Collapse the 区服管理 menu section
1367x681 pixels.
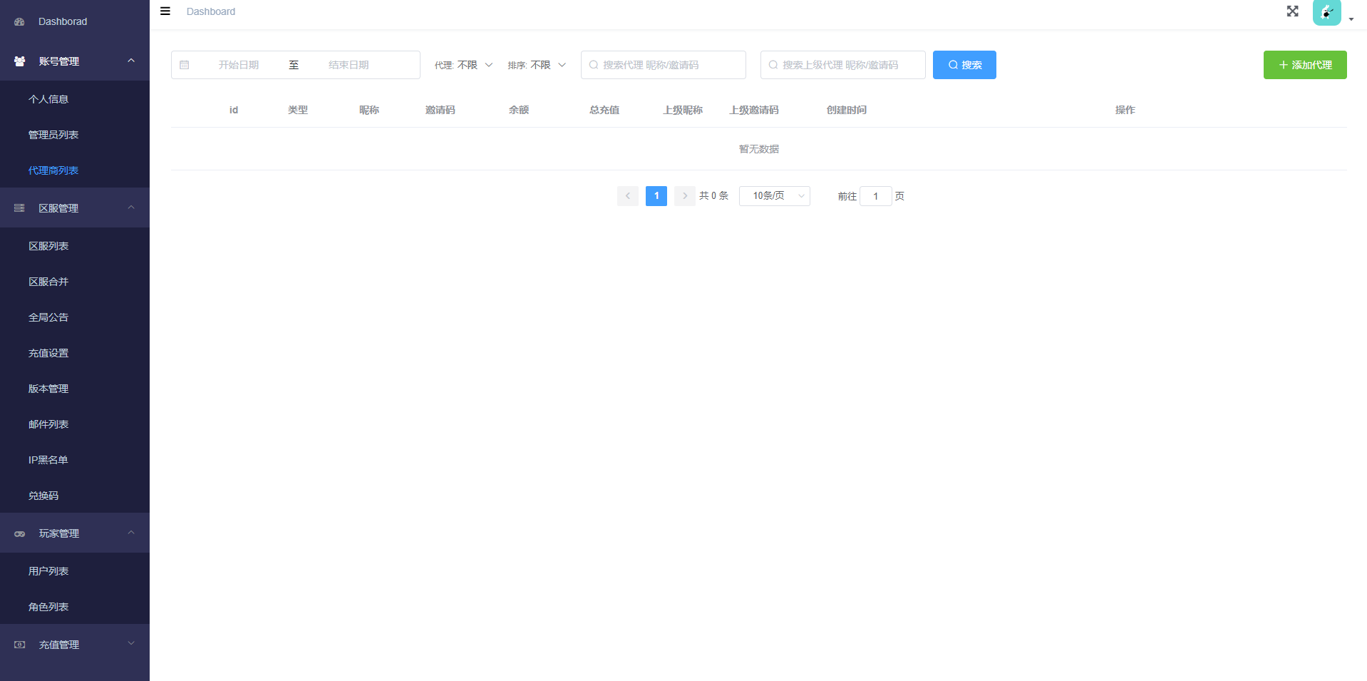(x=131, y=208)
